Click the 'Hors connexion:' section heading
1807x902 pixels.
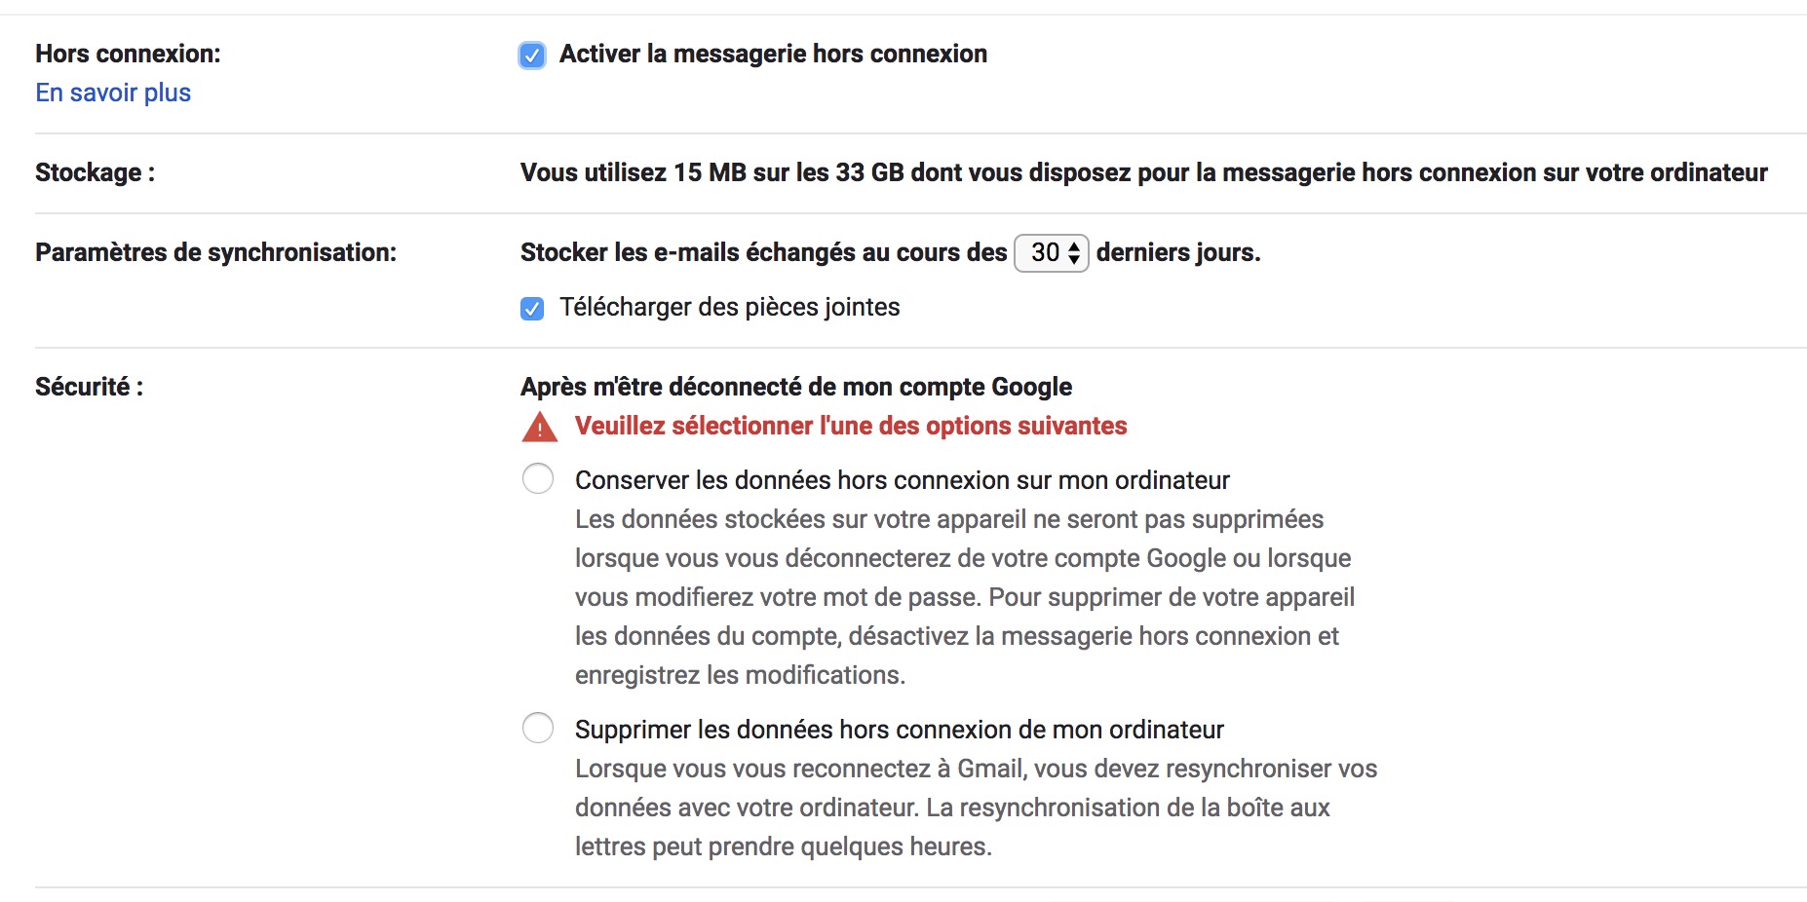tap(128, 55)
